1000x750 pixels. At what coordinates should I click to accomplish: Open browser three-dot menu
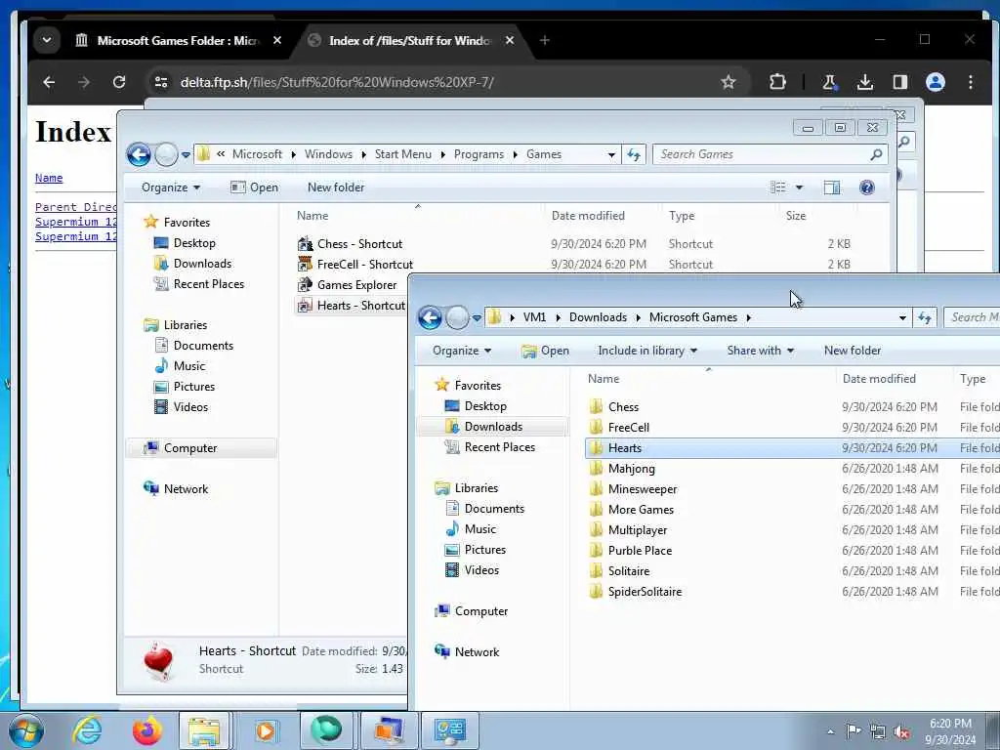tap(970, 82)
